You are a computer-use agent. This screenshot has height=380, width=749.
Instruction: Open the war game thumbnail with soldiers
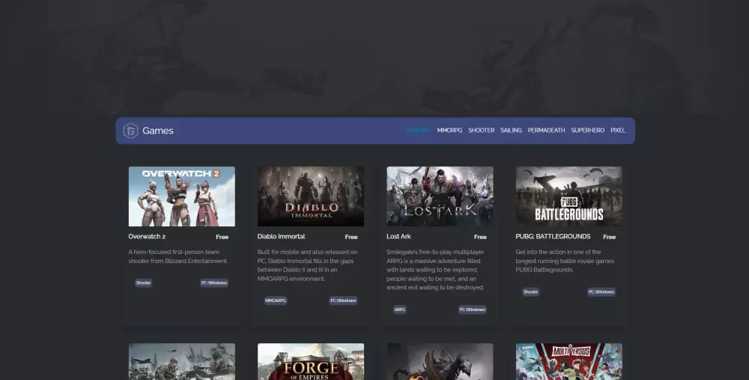(181, 361)
